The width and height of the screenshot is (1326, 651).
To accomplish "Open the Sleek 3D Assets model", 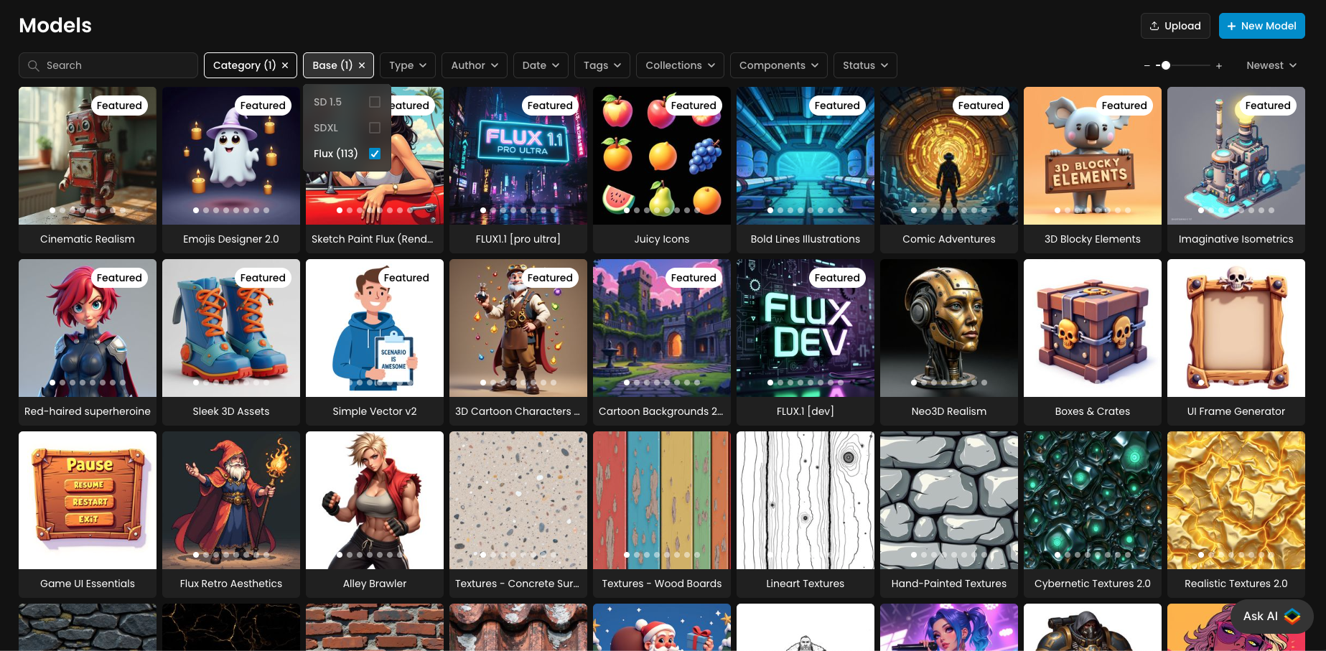I will [231, 342].
